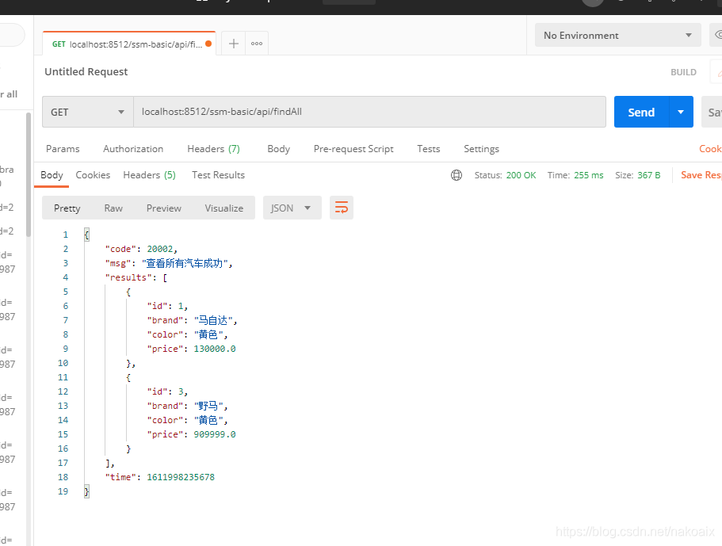The height and width of the screenshot is (546, 722).
Task: Open the three-dot tab options icon
Action: tap(257, 44)
